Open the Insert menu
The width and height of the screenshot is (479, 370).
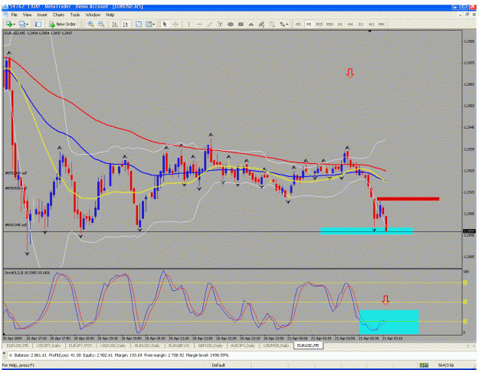click(x=42, y=15)
